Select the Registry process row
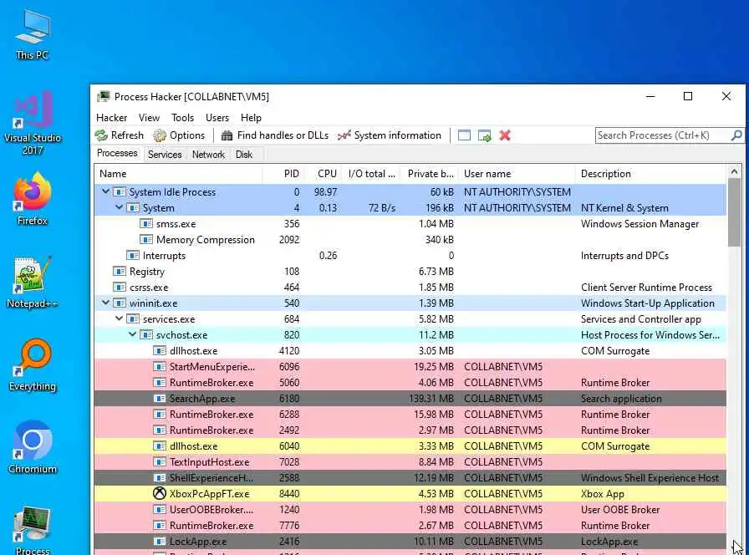 point(410,272)
